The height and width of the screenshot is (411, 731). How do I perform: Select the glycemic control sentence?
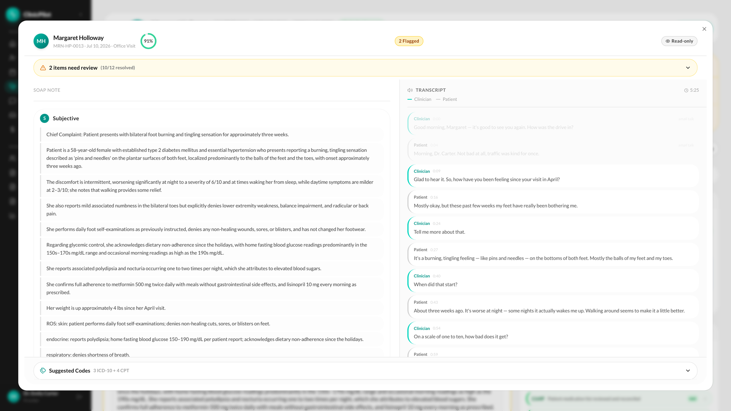click(x=211, y=249)
